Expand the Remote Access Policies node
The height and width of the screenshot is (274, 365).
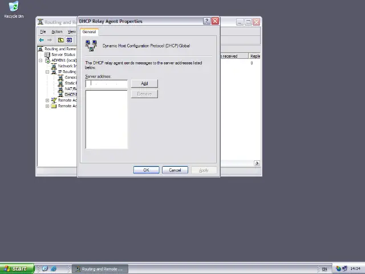click(x=47, y=100)
